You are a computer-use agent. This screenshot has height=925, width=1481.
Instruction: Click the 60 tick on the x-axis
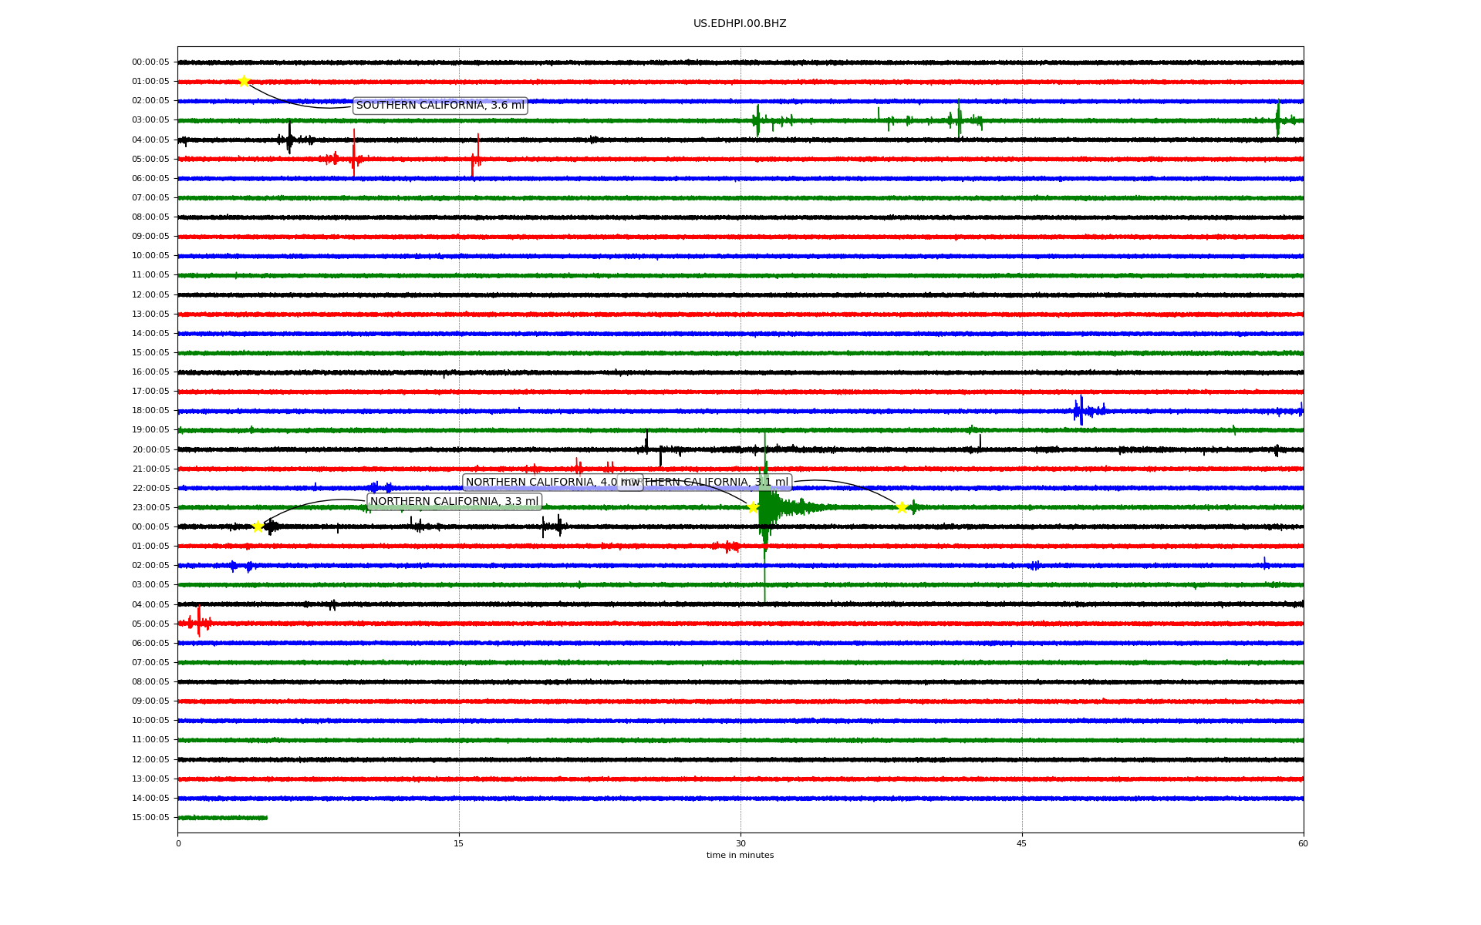pyautogui.click(x=1302, y=843)
